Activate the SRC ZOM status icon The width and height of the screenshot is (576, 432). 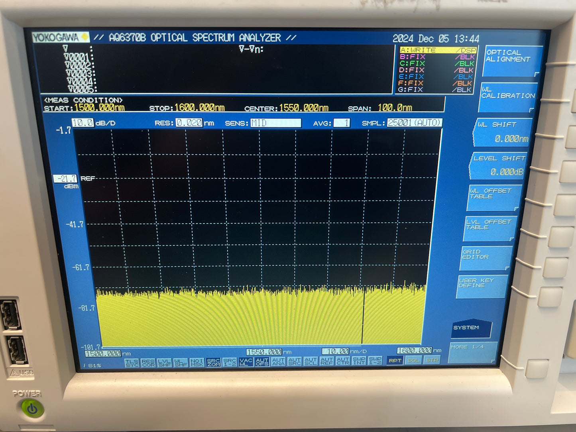(x=213, y=362)
